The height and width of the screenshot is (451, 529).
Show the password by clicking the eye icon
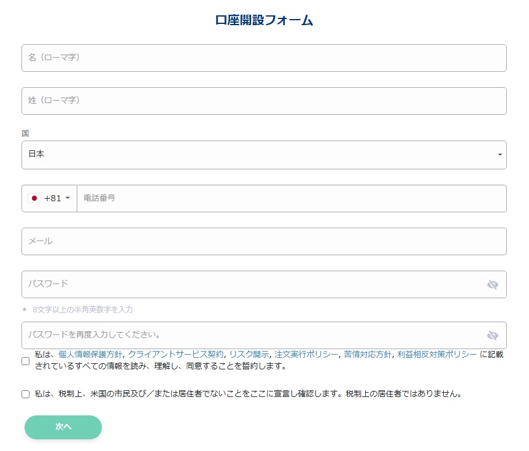(493, 284)
